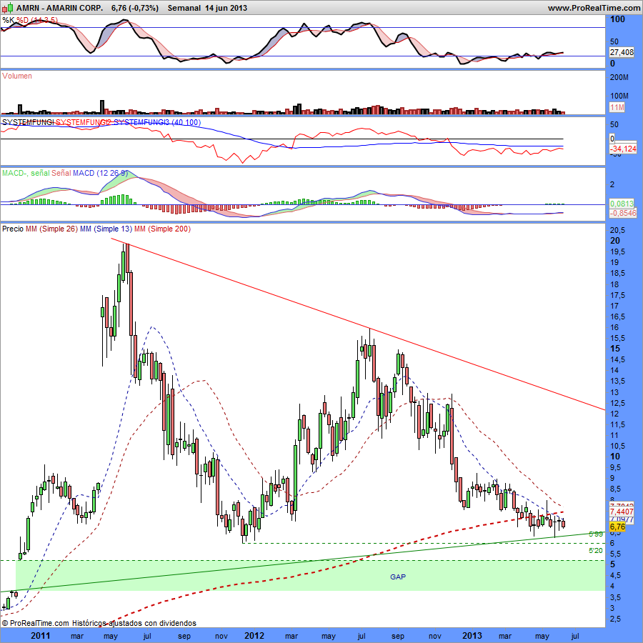Select the red descending trendline
The image size is (643, 643).
click(358, 324)
